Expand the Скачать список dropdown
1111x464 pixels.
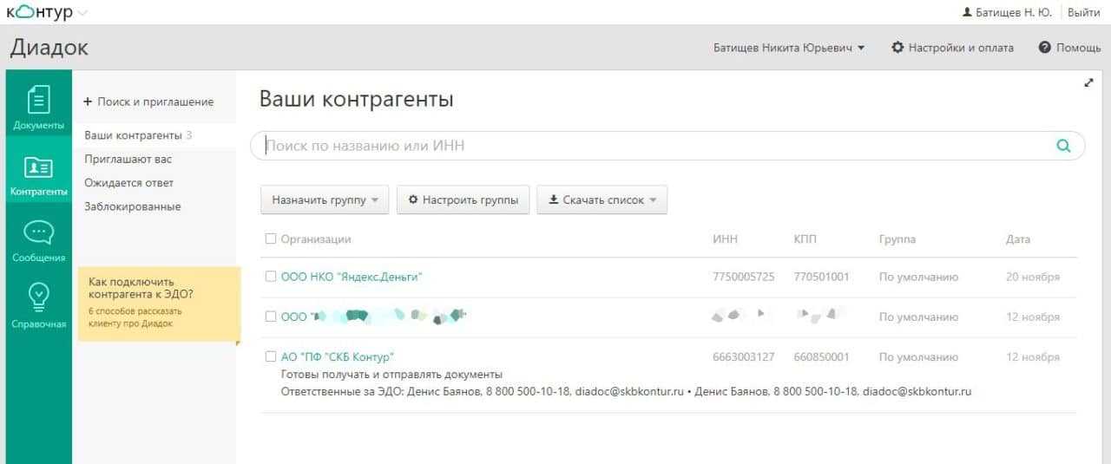[x=602, y=200]
